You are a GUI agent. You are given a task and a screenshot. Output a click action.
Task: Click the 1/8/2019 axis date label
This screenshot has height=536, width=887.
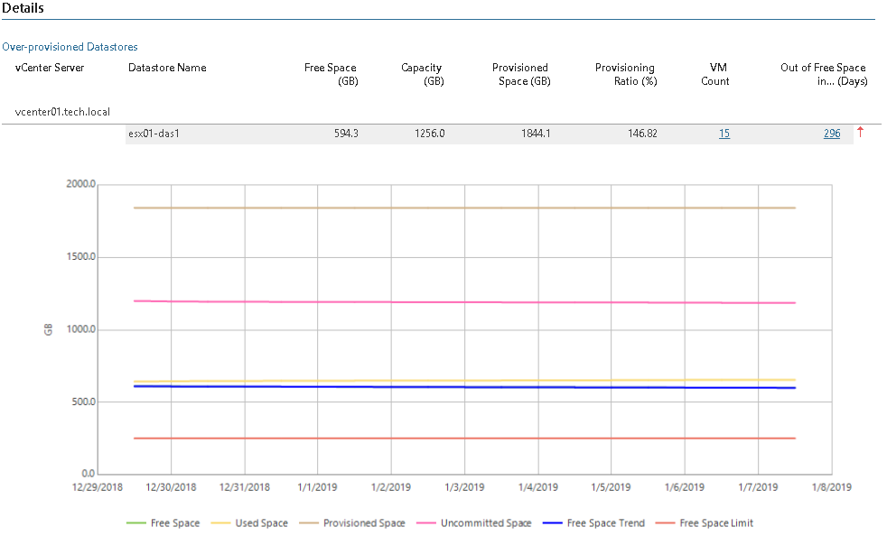pyautogui.click(x=832, y=487)
